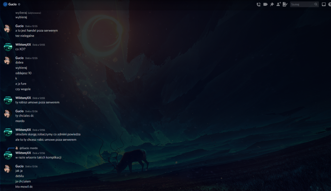Screen dimensions: 331x191
Task: Select the message "oddajesz 10"
Action: pyautogui.click(x=24, y=73)
